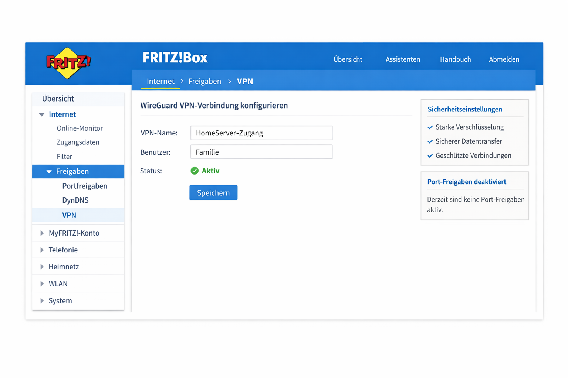568x378 pixels.
Task: Click the checkmark beside Sicherer Datentransfer
Action: (430, 141)
